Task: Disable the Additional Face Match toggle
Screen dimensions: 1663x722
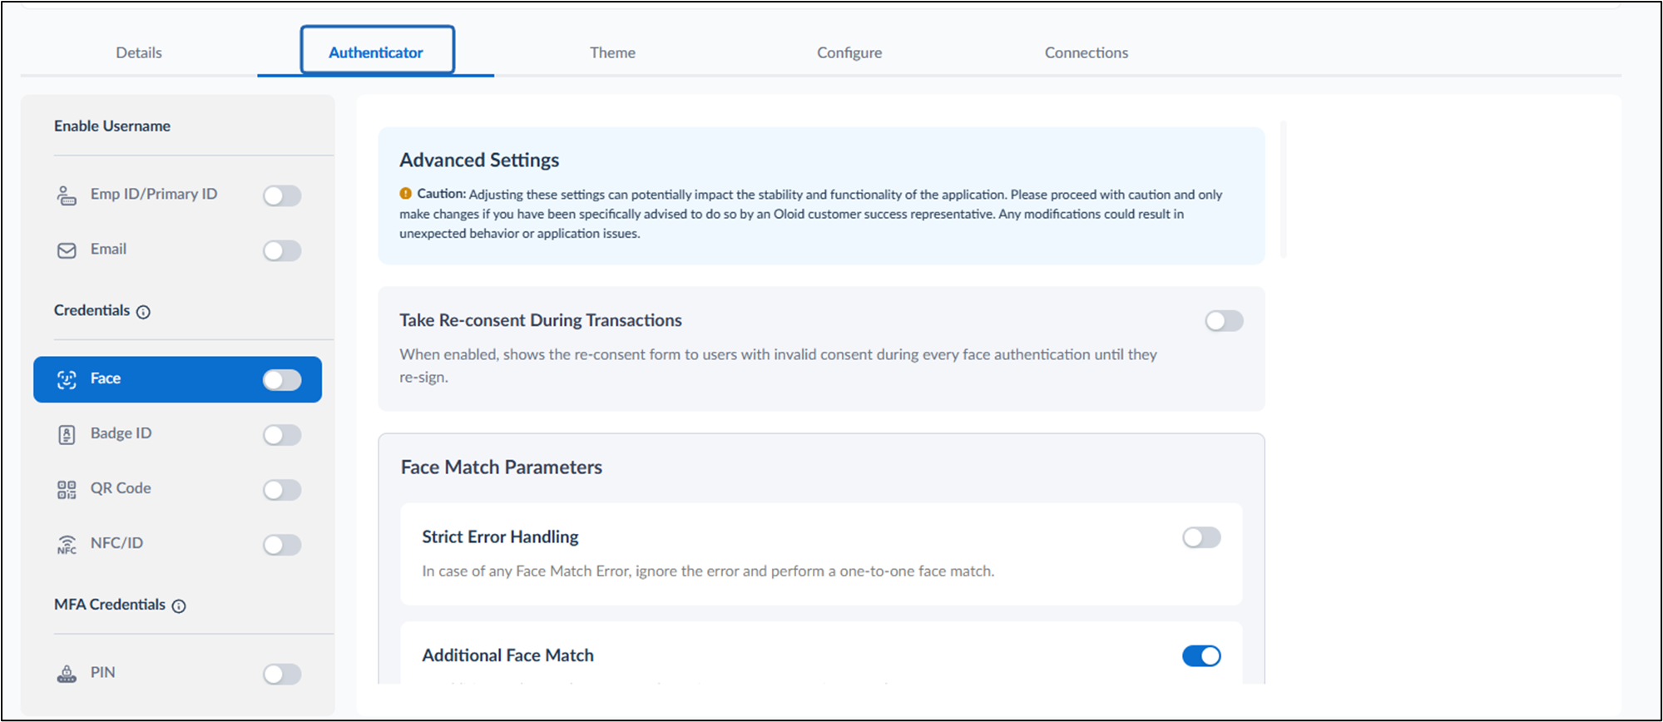Action: pos(1201,656)
